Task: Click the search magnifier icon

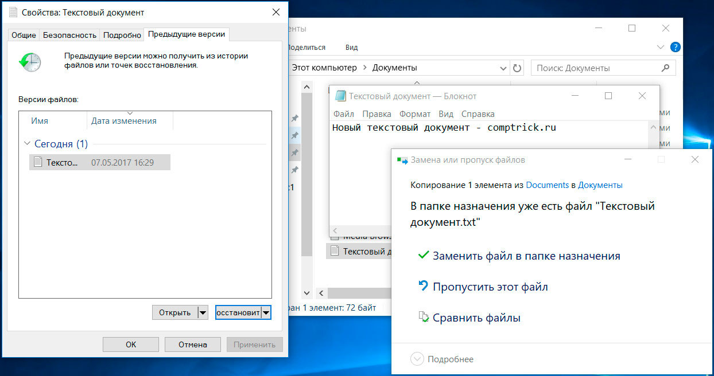Action: click(665, 68)
